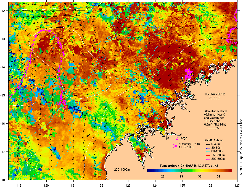Click the longitude axis label 125
This screenshot has width=243, height=188.
coord(183,185)
